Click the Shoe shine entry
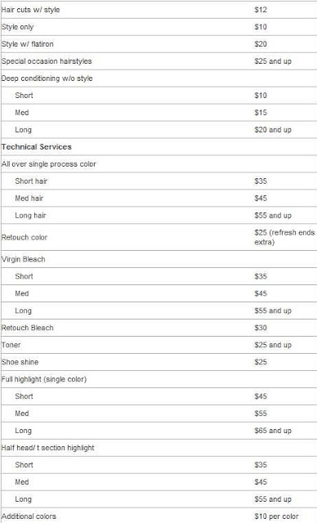317x523 pixels. 20,362
